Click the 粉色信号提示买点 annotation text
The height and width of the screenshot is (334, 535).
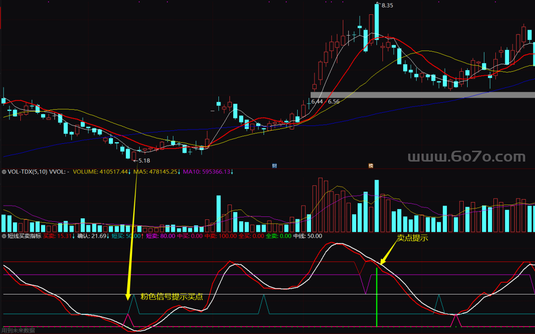(x=172, y=297)
